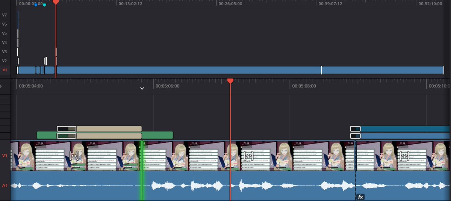Click the rightmost slip handle icon on the V1 clip
Image resolution: width=451 pixels, height=201 pixels.
click(404, 156)
